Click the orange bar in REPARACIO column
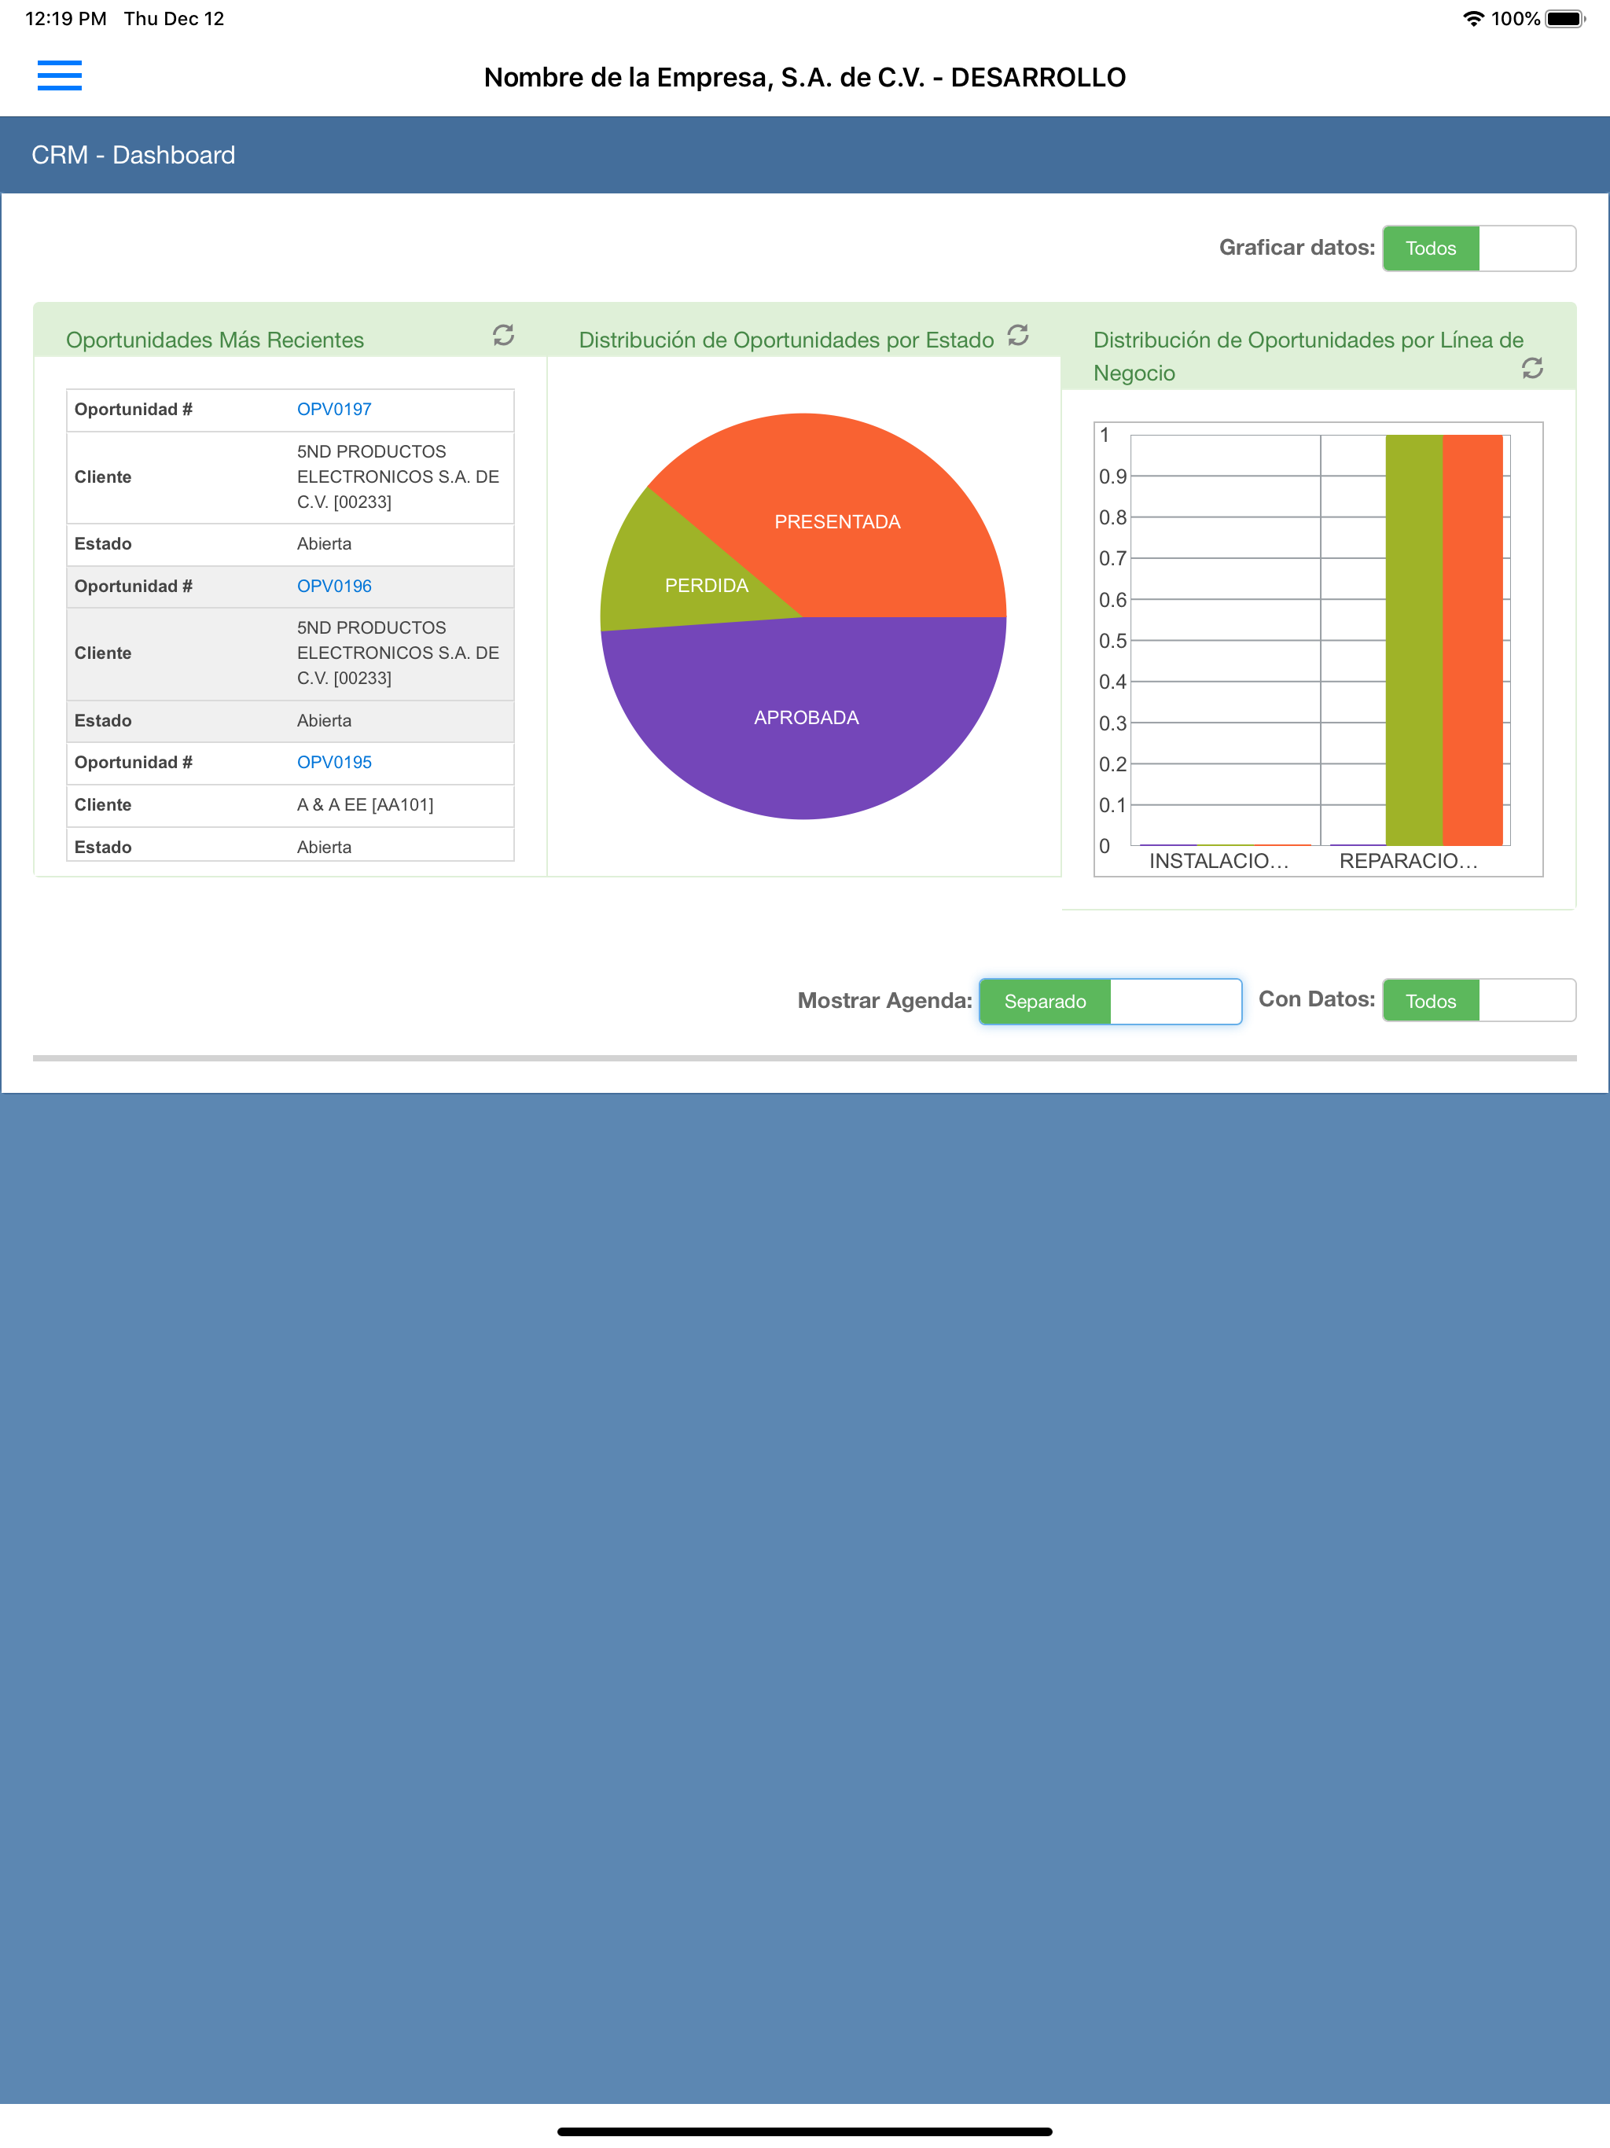 [x=1472, y=640]
